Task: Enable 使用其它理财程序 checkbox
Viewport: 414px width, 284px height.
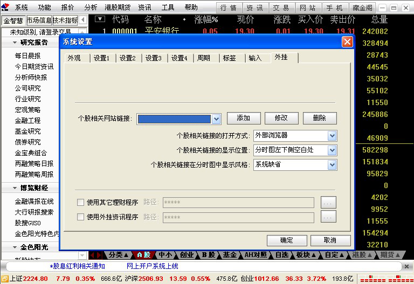Action: (80, 203)
